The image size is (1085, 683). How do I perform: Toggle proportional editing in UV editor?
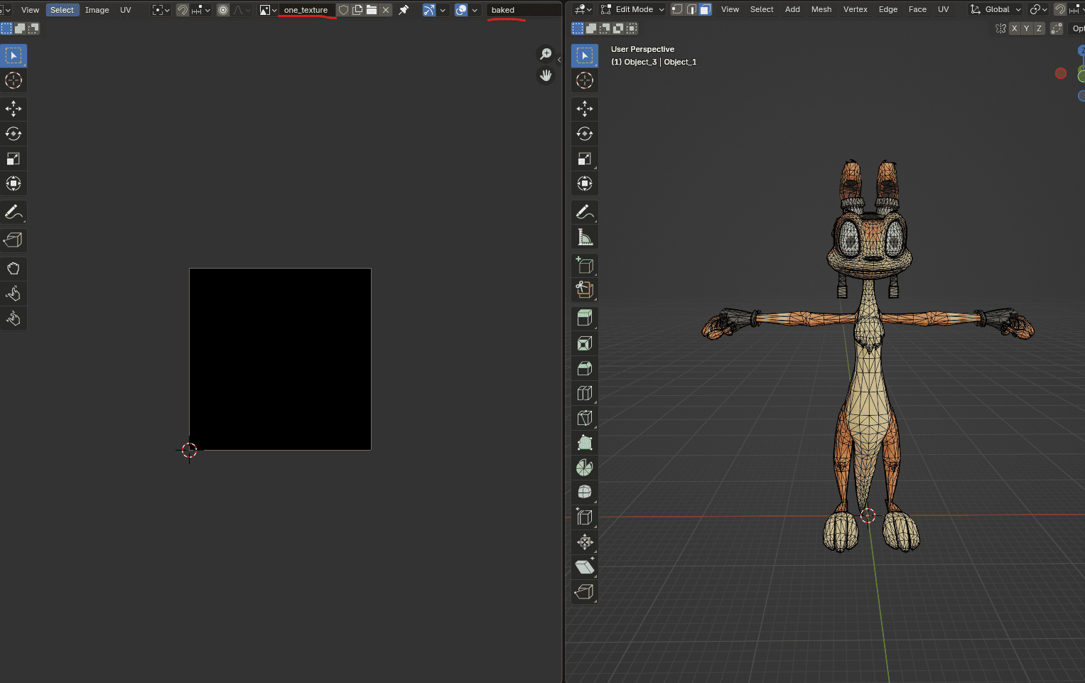(x=223, y=10)
